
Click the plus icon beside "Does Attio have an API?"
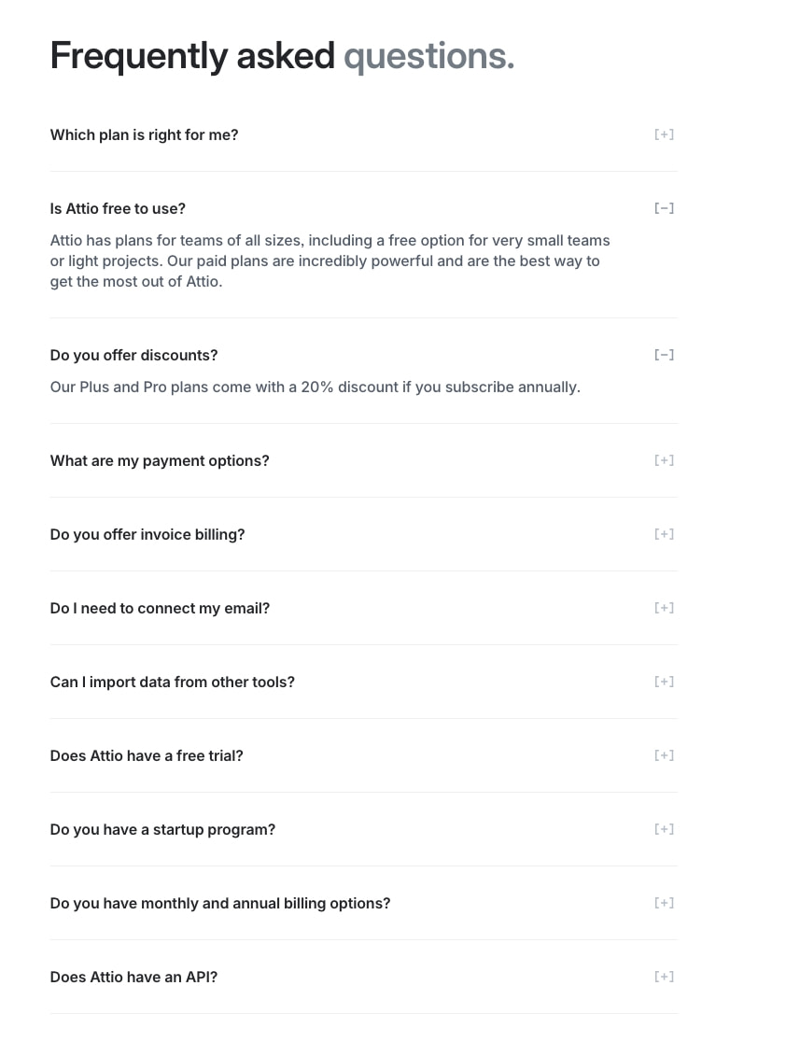coord(664,977)
